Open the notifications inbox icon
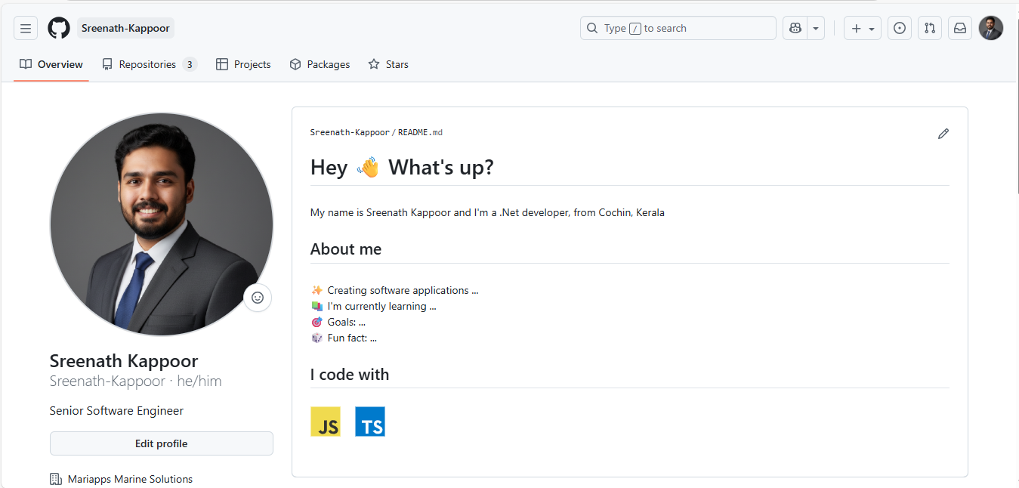 pyautogui.click(x=960, y=29)
